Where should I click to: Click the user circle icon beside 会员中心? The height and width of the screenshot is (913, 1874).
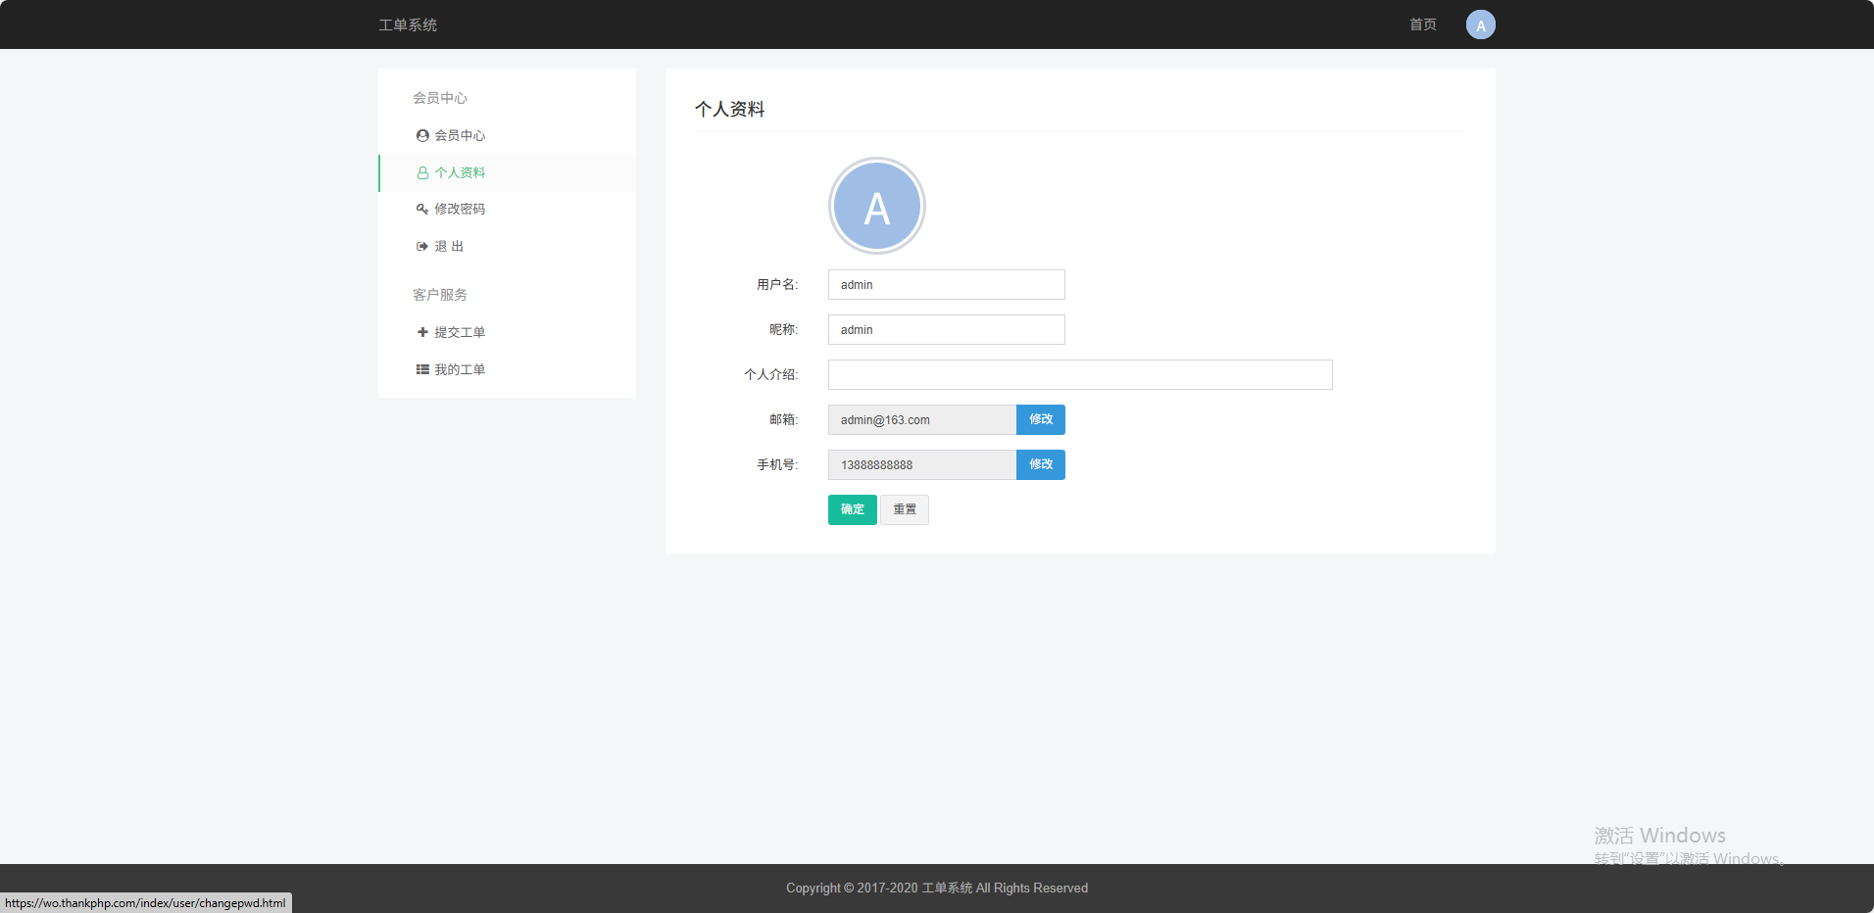click(x=422, y=136)
